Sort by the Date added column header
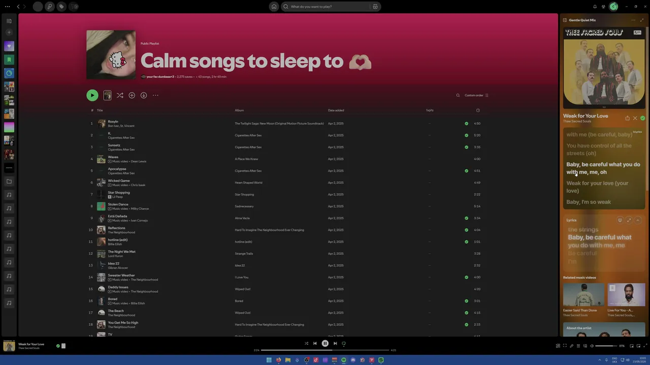 (336, 111)
